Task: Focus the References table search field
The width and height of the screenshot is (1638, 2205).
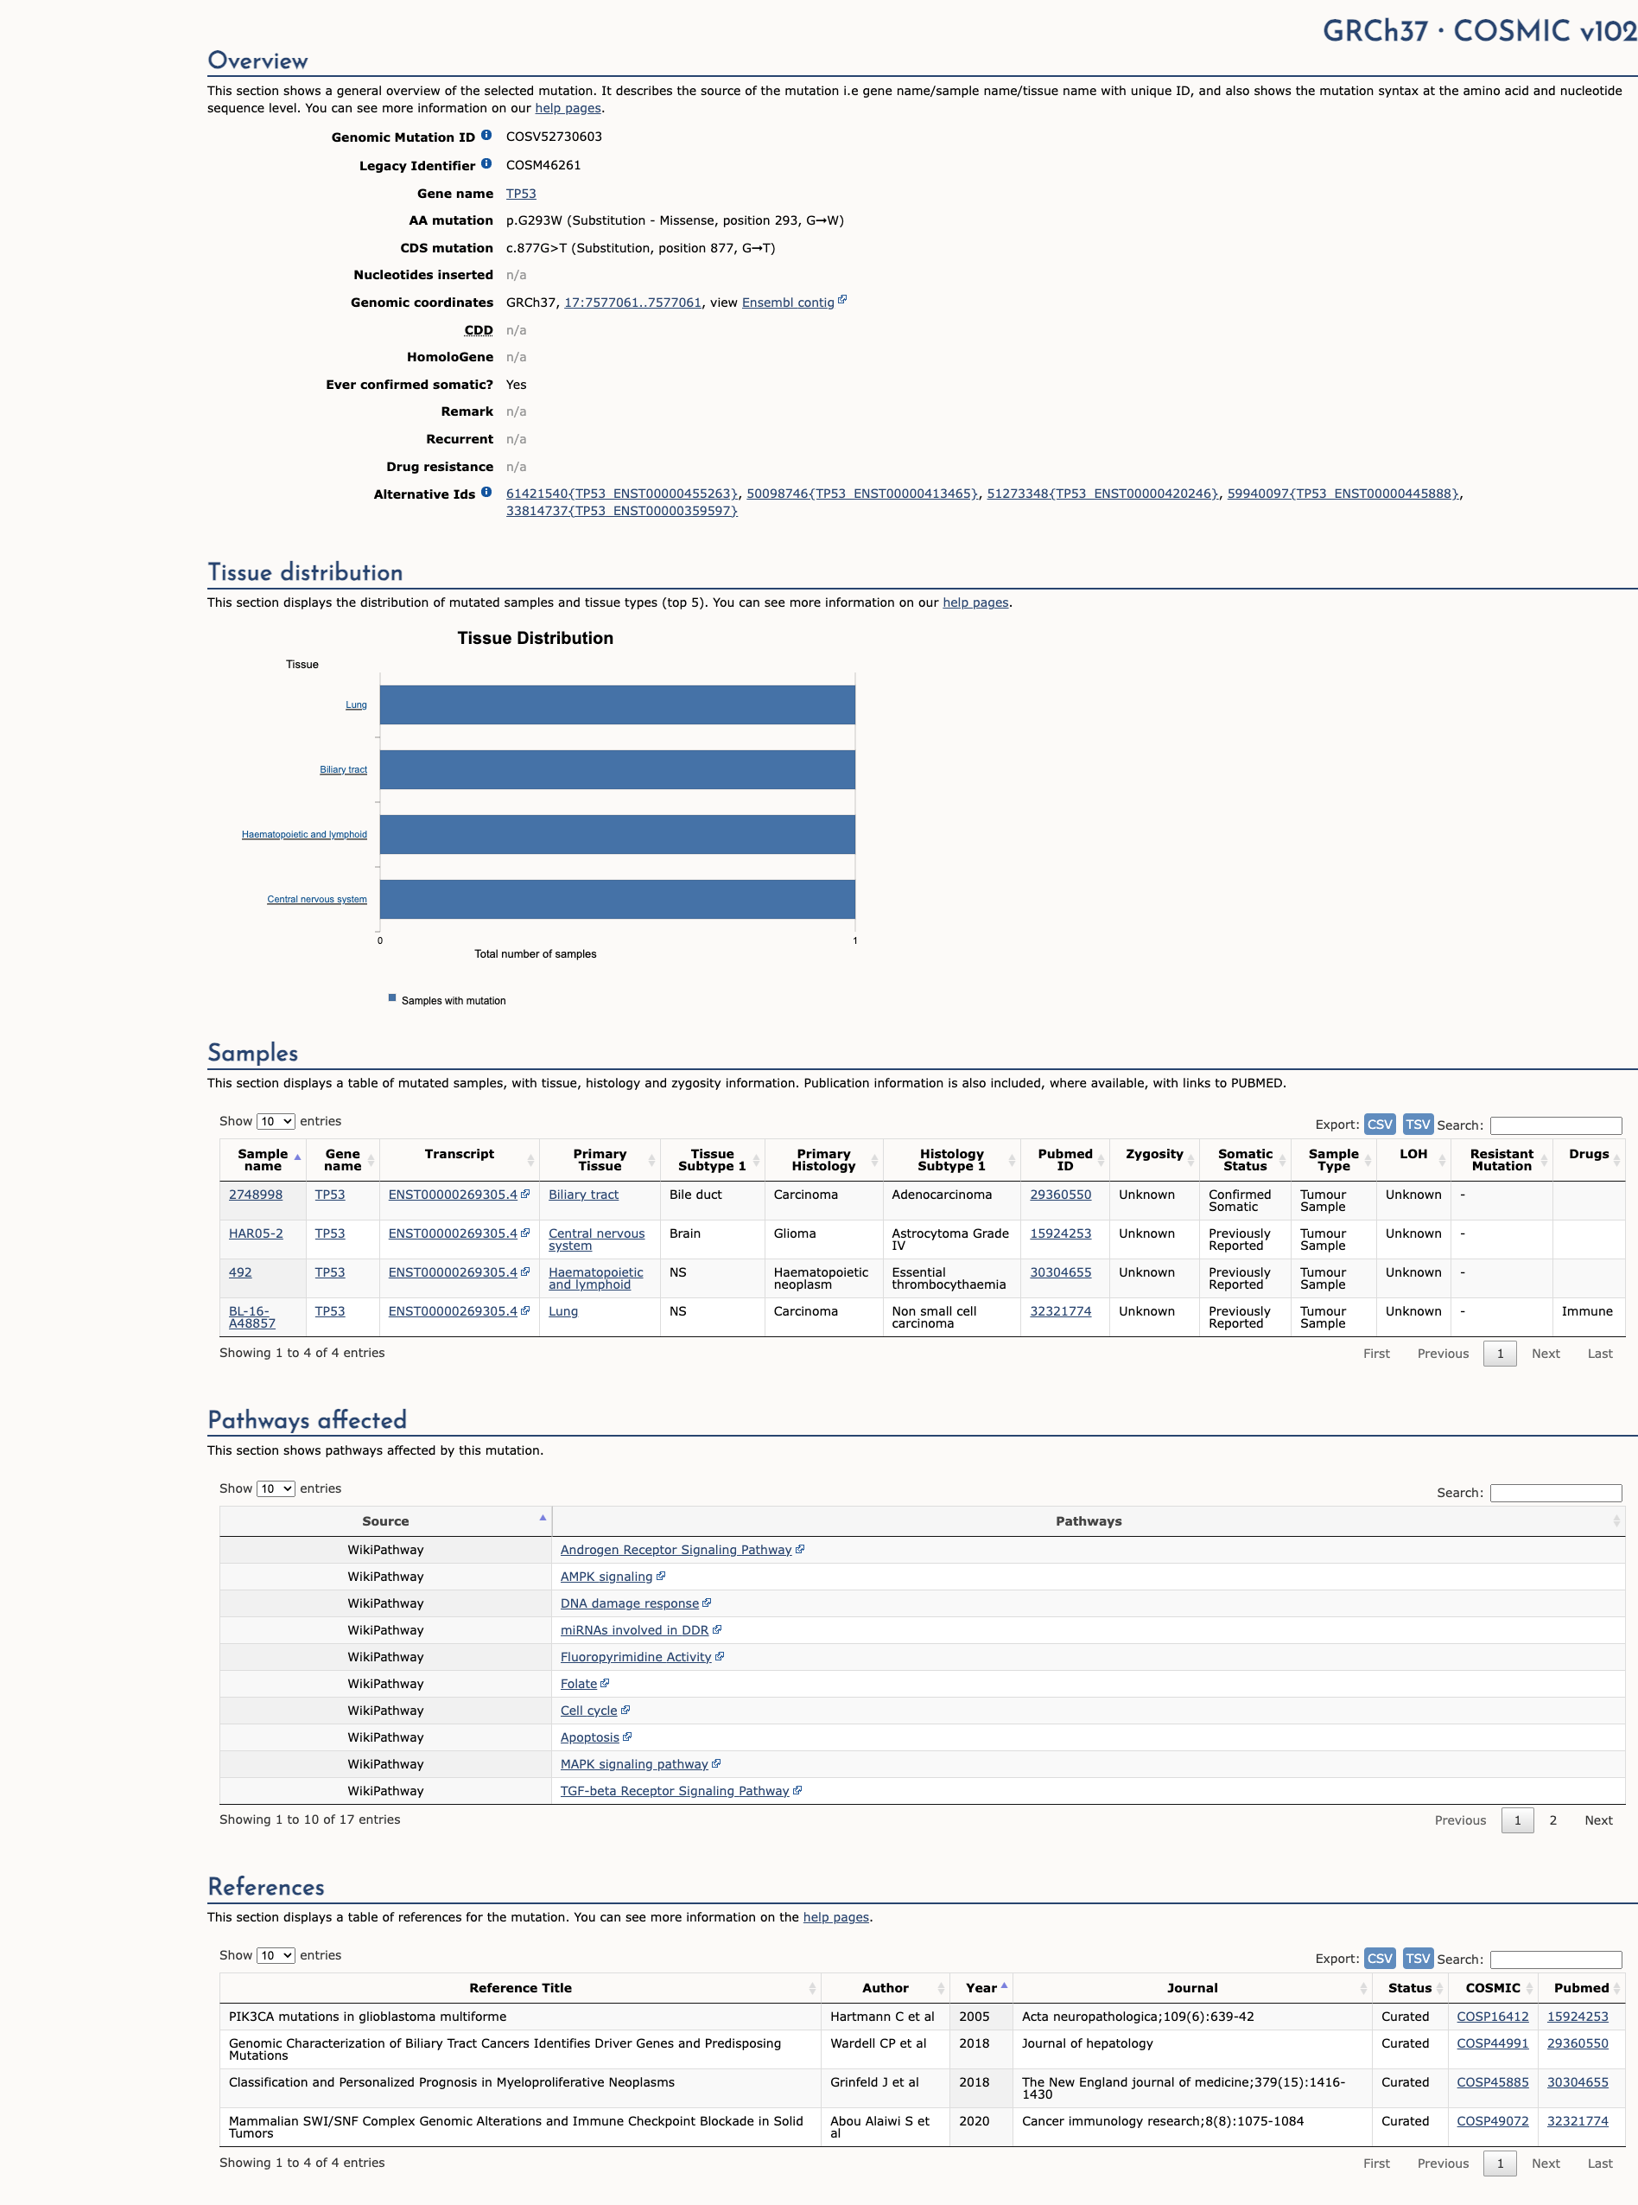Action: coord(1556,1960)
